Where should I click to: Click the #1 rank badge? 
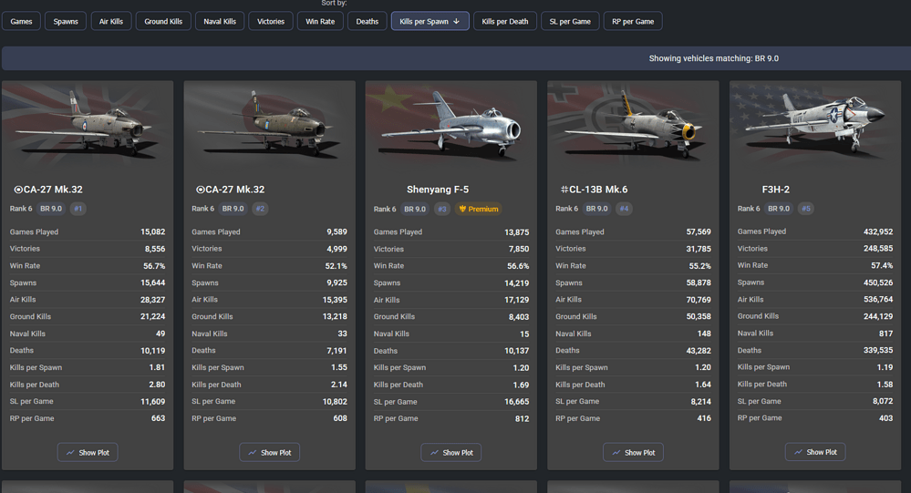[x=78, y=209]
